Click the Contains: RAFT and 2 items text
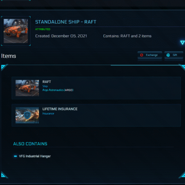This screenshot has width=185, height=185. pos(127,36)
